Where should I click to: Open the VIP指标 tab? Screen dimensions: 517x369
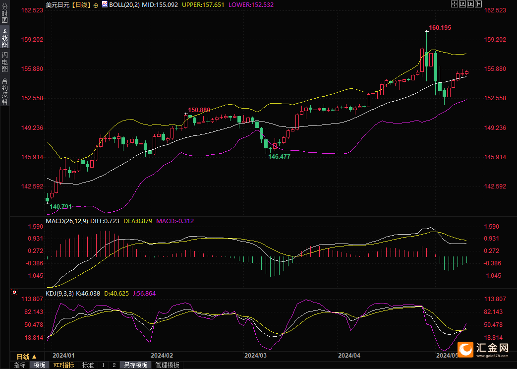click(63, 365)
